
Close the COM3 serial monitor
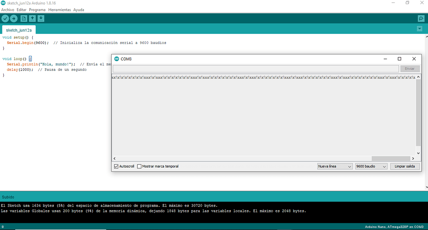tap(414, 59)
